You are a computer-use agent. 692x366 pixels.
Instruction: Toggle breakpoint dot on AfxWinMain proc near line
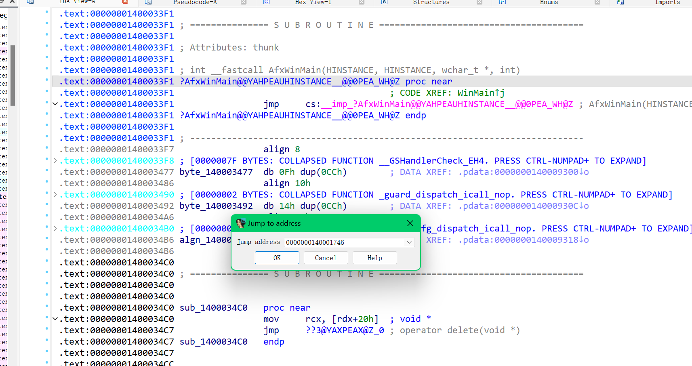(47, 80)
